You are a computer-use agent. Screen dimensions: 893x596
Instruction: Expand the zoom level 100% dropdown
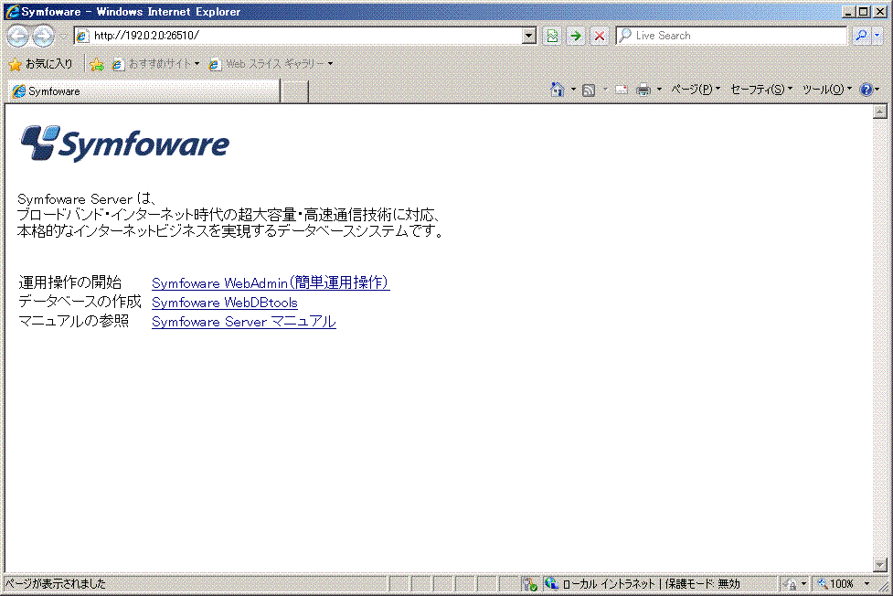point(866,583)
